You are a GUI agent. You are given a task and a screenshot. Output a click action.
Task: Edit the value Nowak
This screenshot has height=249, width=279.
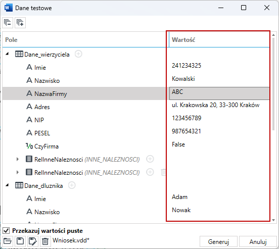coord(181,210)
